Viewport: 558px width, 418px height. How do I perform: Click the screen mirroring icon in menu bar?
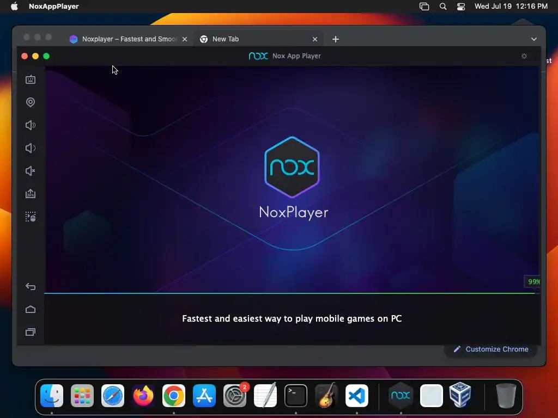[424, 6]
